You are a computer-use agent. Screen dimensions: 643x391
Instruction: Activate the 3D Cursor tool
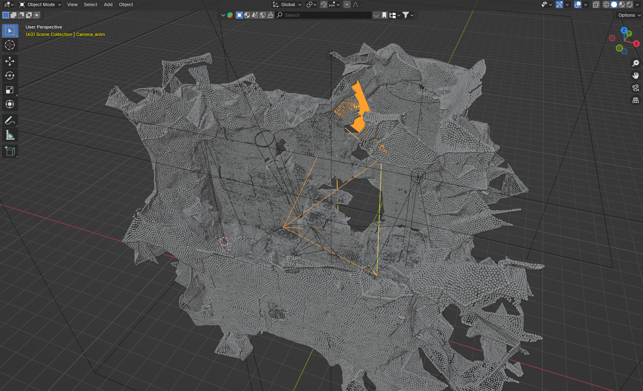10,45
